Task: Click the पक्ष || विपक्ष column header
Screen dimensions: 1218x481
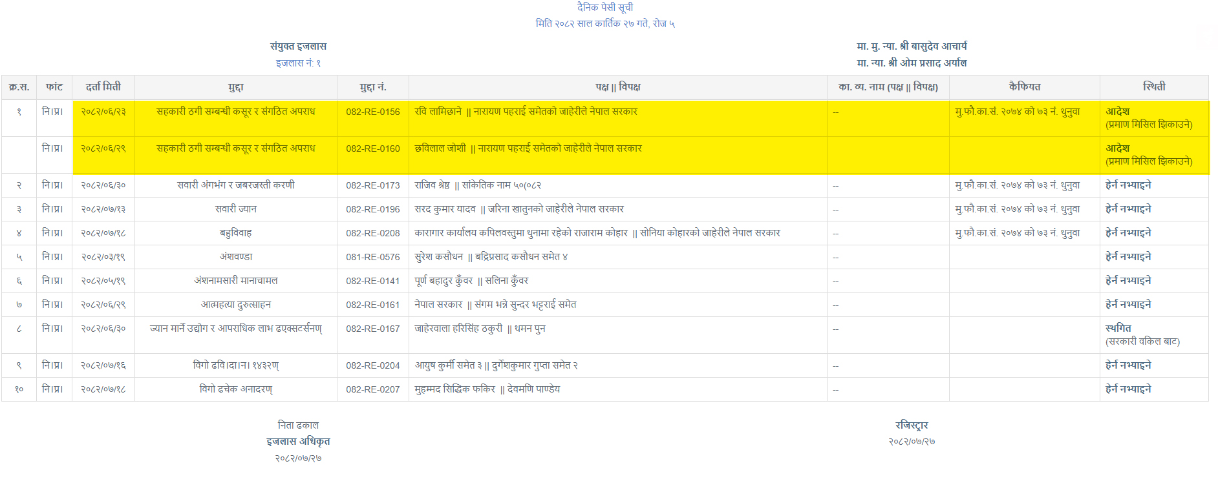Action: [617, 87]
